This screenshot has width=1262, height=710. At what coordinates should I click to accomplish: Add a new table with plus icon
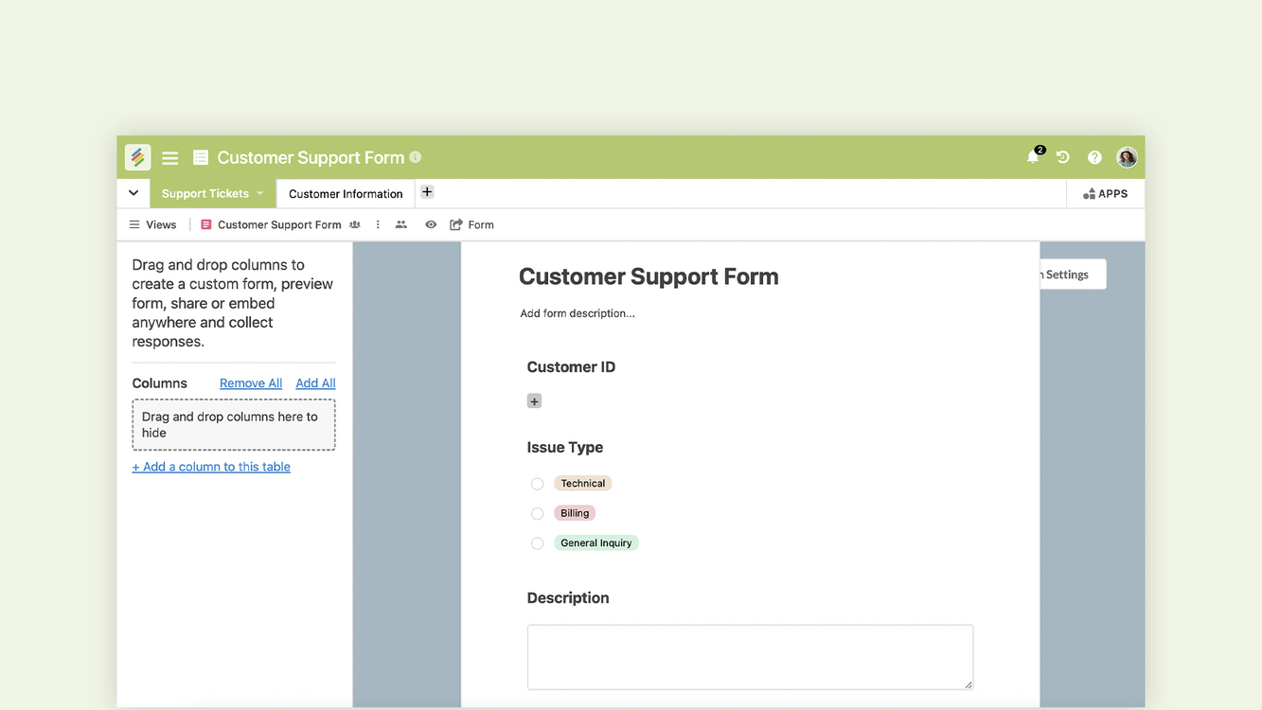(427, 192)
